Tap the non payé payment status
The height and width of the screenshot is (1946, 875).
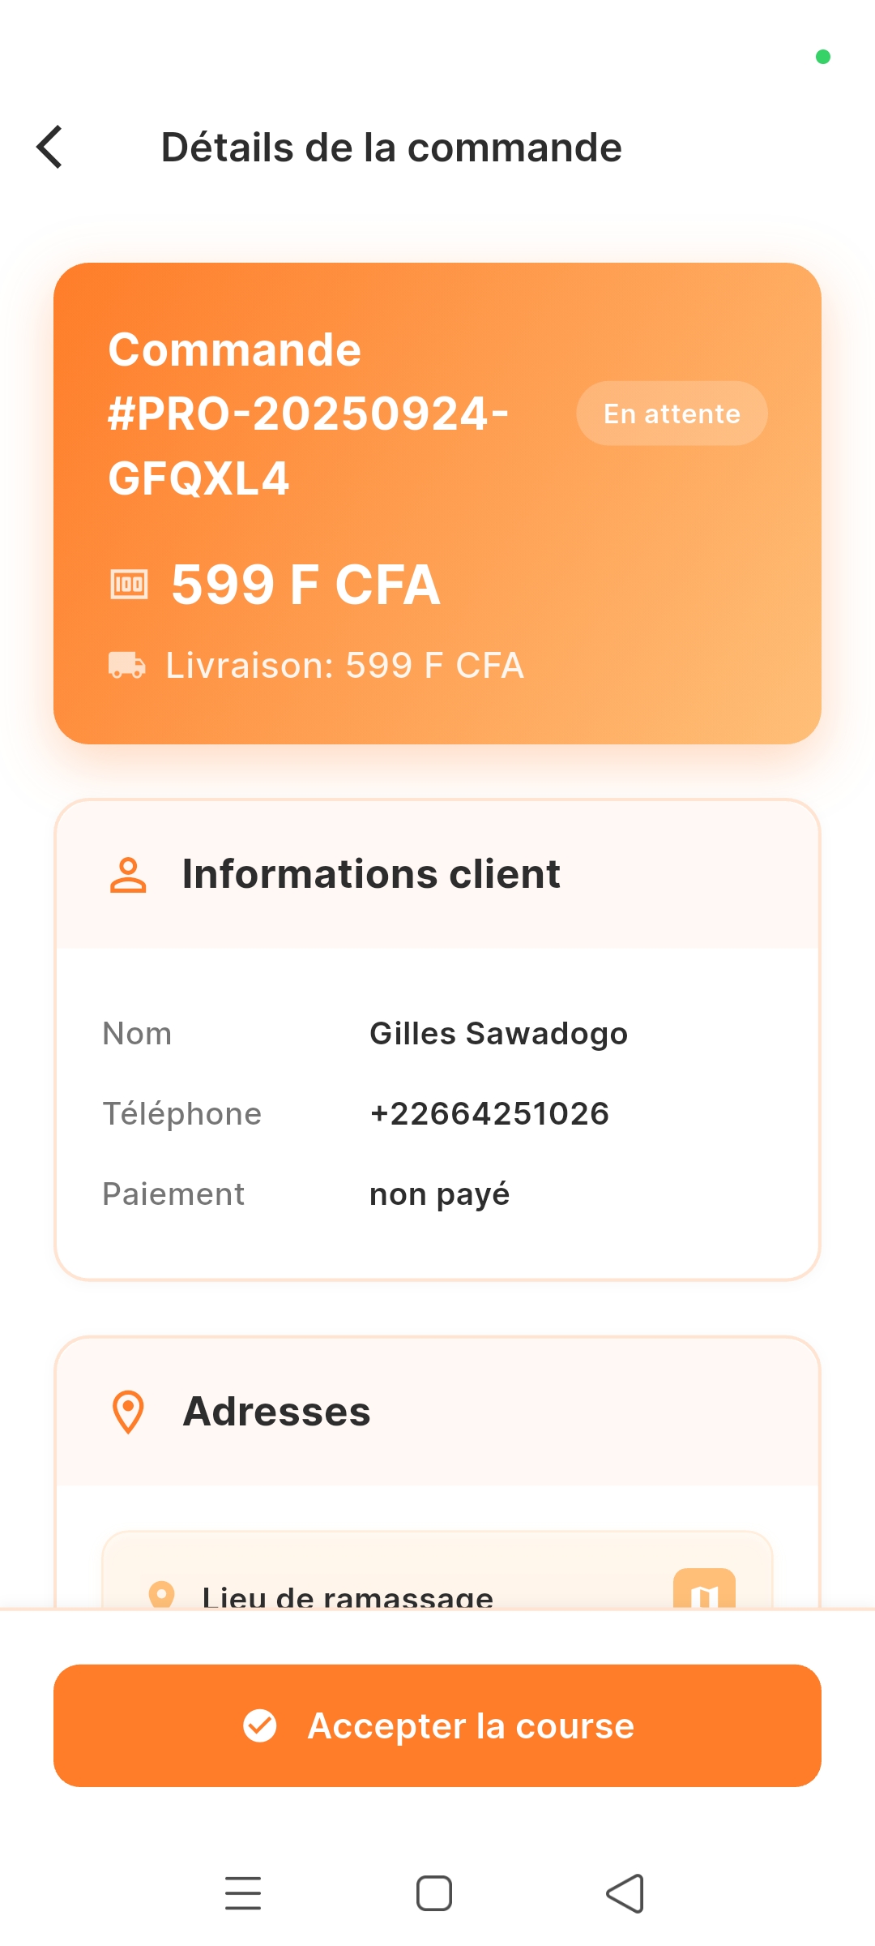click(439, 1194)
